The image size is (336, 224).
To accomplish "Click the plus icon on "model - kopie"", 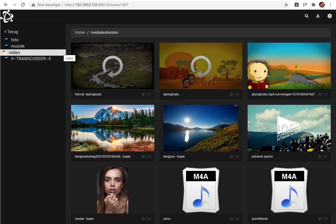I will tap(143, 219).
